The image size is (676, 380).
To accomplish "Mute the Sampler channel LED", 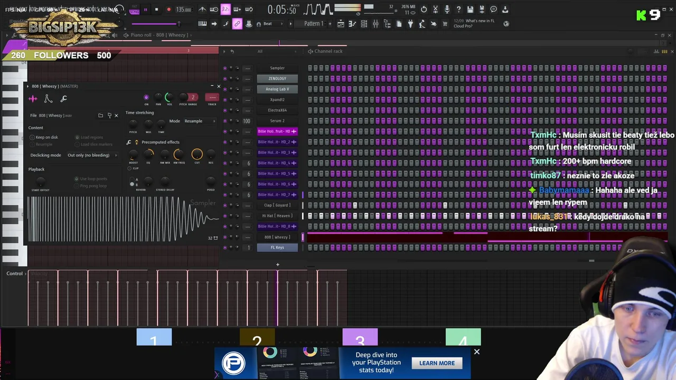I will pyautogui.click(x=225, y=68).
